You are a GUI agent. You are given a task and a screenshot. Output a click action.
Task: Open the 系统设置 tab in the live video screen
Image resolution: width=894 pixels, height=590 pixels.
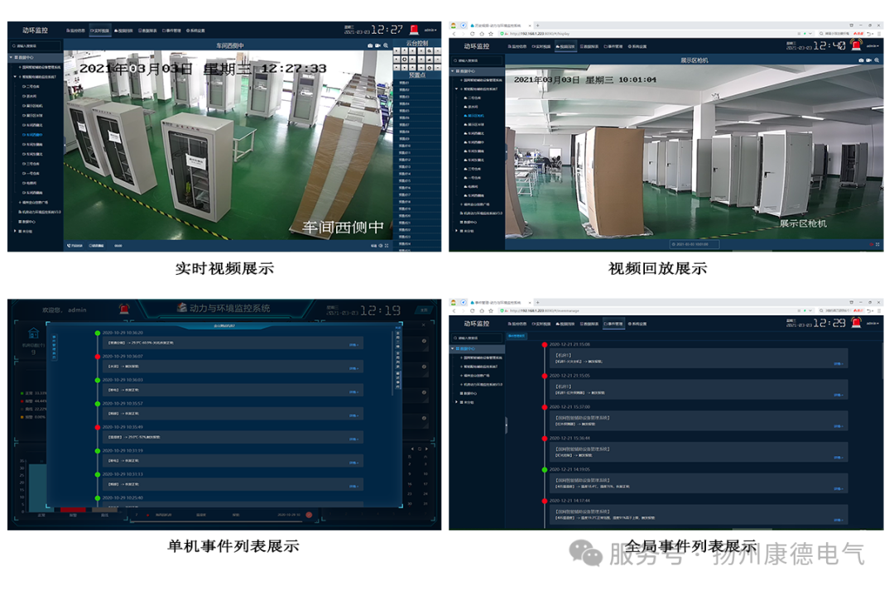[195, 31]
